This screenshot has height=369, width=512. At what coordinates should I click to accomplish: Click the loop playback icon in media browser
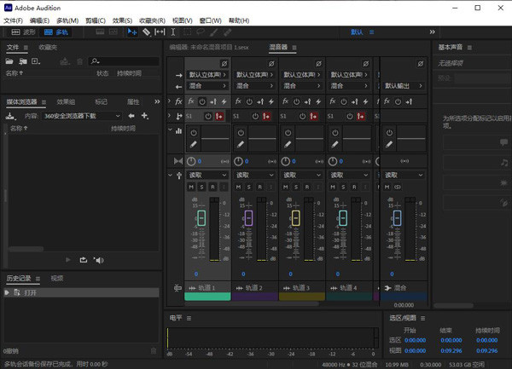[84, 259]
